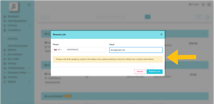This screenshot has width=214, height=104.
Task: Click the Inventory sidebar icon
Action: (x=5, y=77)
